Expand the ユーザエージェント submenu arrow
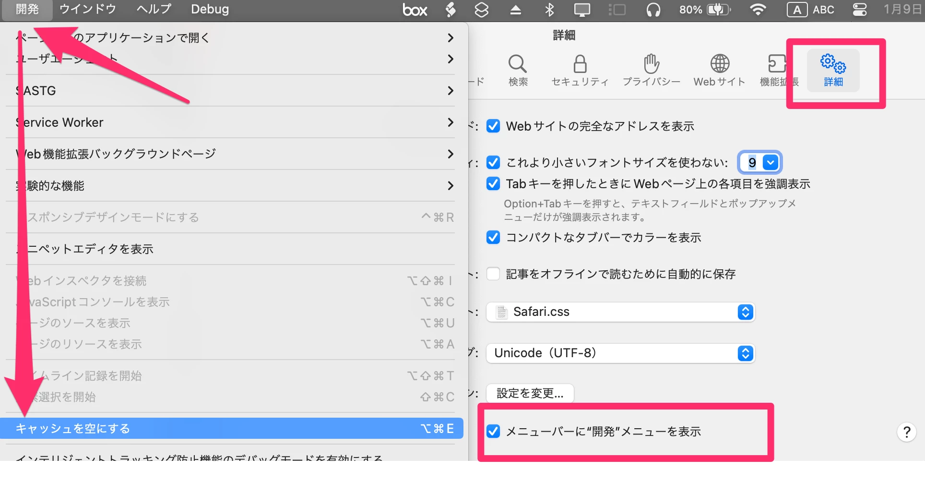Screen dimensions: 925x482 450,59
